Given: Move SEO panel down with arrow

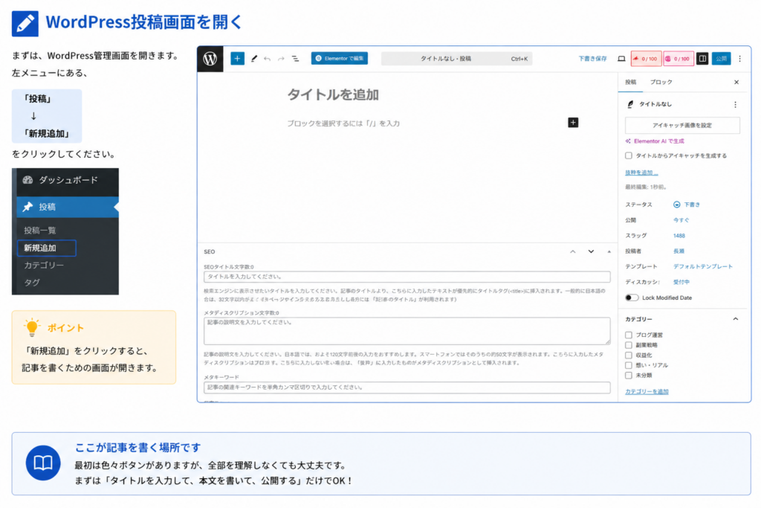Looking at the screenshot, I should click(x=591, y=251).
